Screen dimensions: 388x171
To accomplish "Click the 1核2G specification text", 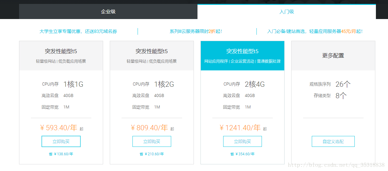I will [164, 84].
